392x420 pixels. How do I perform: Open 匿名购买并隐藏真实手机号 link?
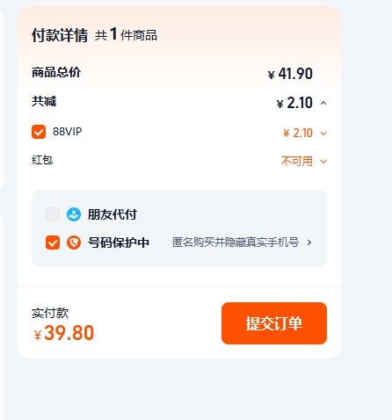point(236,243)
